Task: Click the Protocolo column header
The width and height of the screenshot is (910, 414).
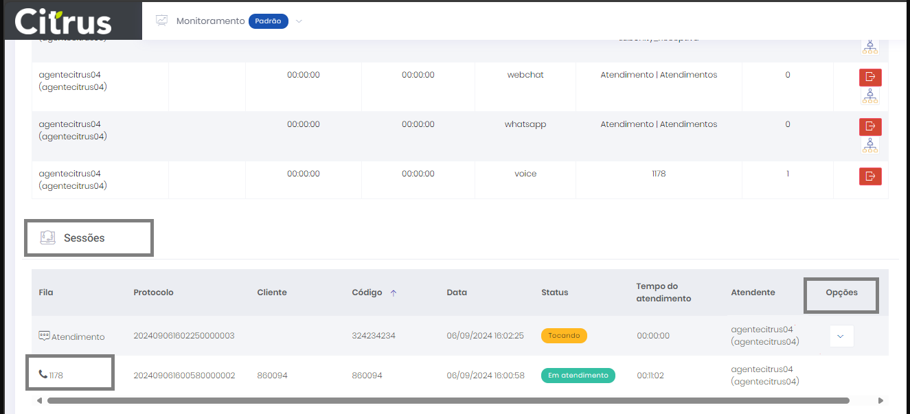Action: [x=153, y=292]
